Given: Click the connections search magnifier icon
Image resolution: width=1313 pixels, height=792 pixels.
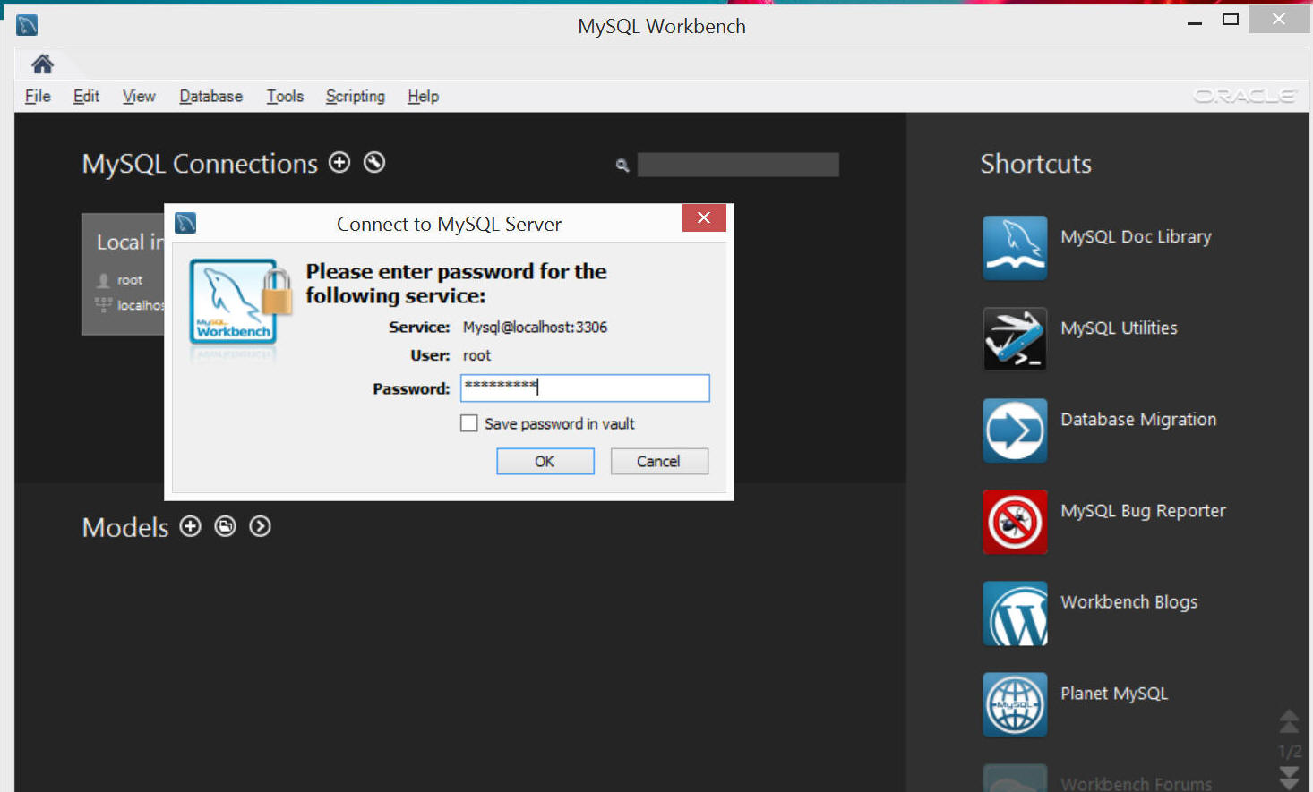Looking at the screenshot, I should (x=622, y=165).
